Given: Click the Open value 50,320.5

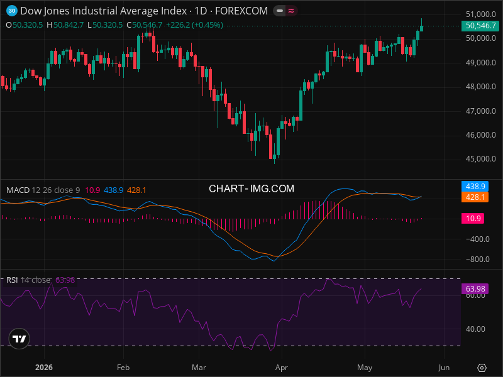Looking at the screenshot, I should (x=28, y=25).
